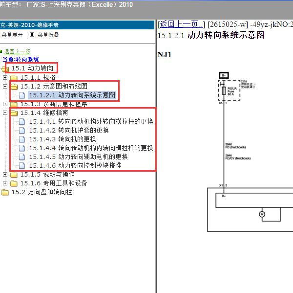
Task: Collapse the 15.1.4 维修指南 folder
Action: point(5,113)
